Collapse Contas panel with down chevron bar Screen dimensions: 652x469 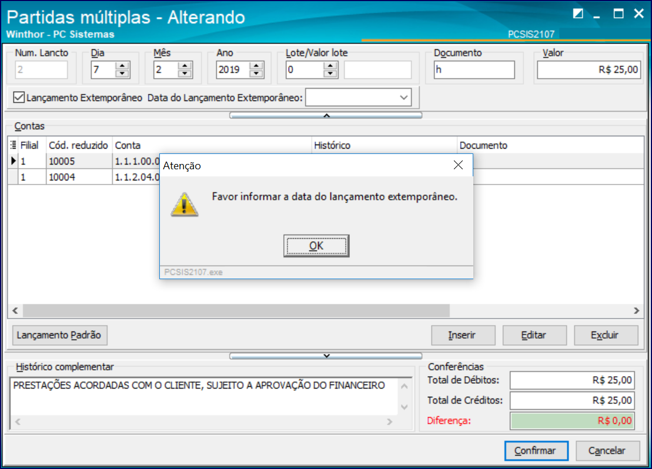(326, 356)
